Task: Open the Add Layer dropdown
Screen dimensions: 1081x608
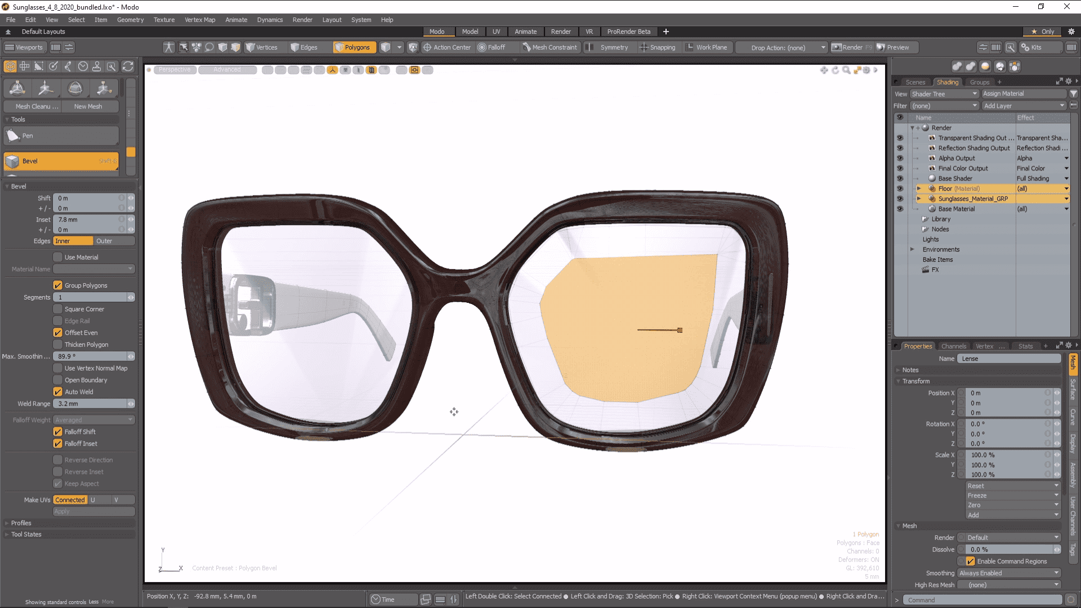Action: click(x=1024, y=106)
